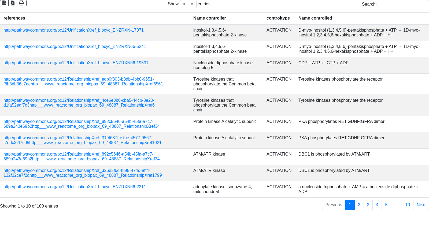The height and width of the screenshot is (241, 429).
Task: Open the ENZRXN-17071 biocyc reference link
Action: pyautogui.click(x=73, y=30)
